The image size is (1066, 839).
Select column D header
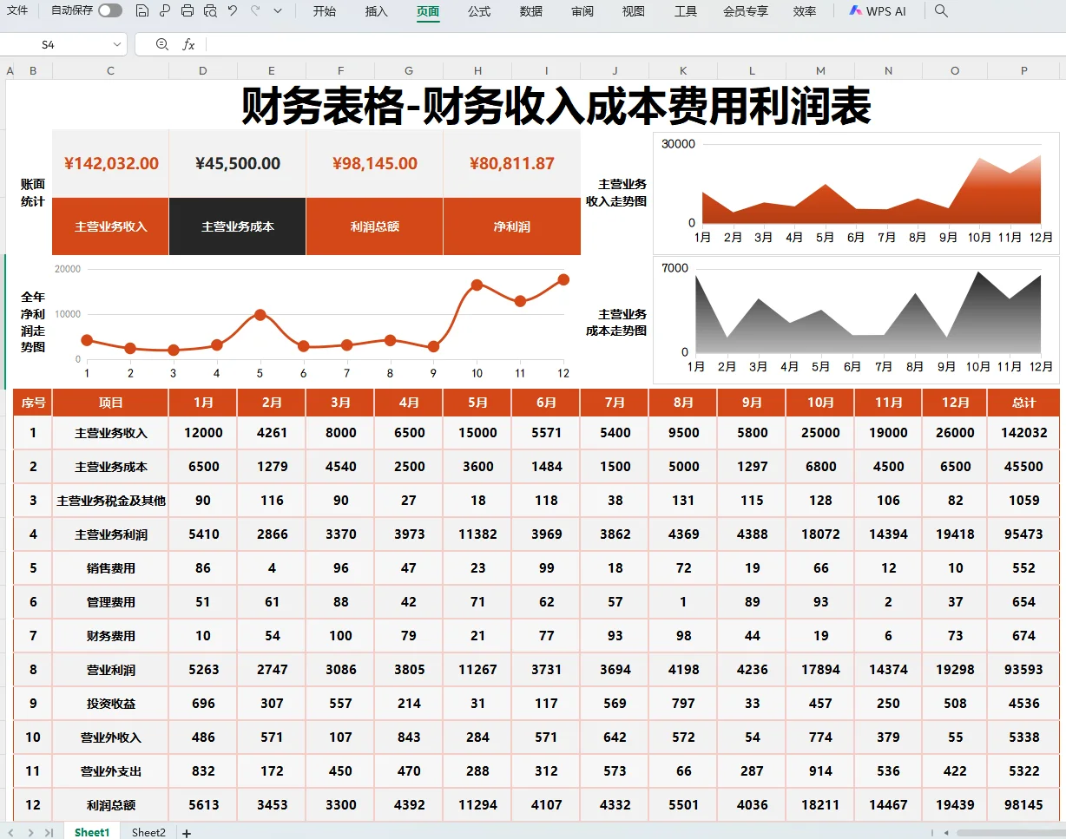(x=203, y=70)
